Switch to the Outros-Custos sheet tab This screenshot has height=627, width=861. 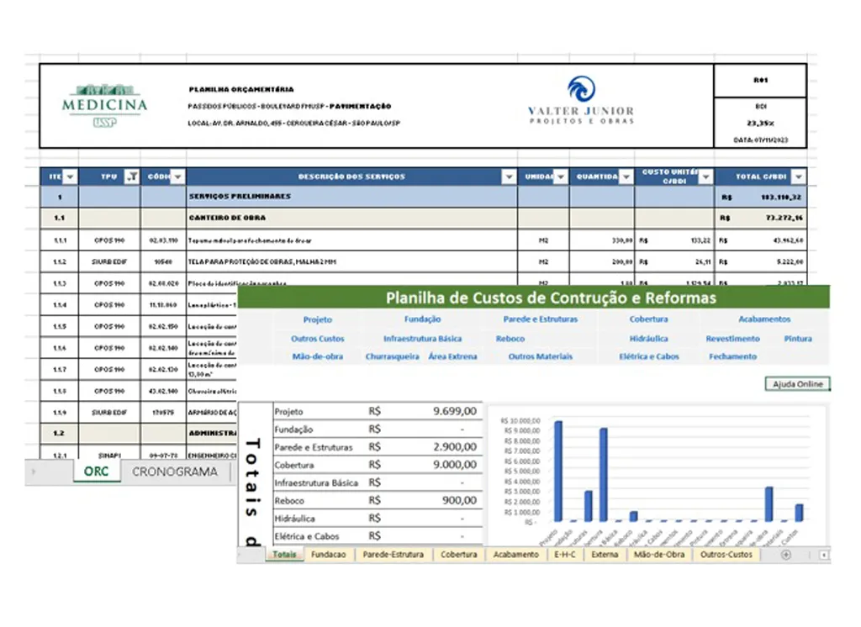point(726,555)
